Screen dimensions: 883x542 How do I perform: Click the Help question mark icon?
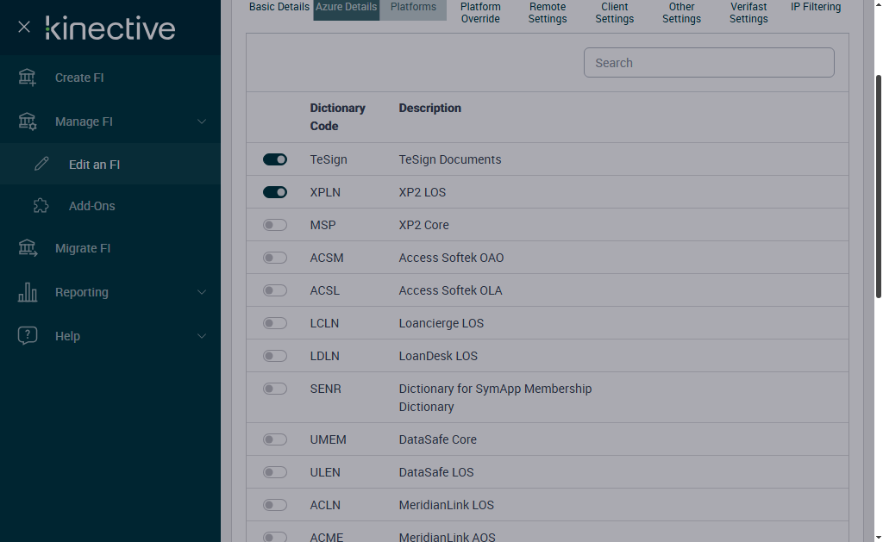click(28, 336)
